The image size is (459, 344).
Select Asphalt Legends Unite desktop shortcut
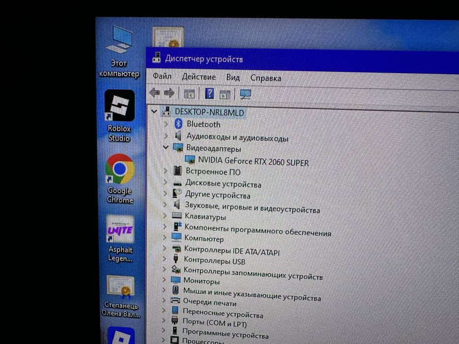pos(121,238)
